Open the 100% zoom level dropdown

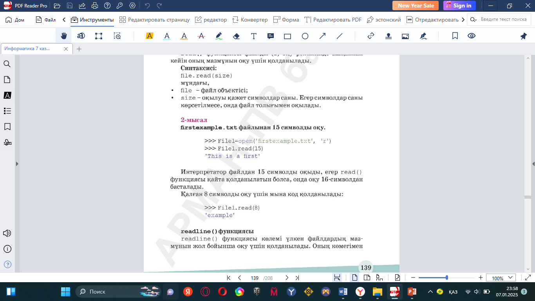(501, 278)
